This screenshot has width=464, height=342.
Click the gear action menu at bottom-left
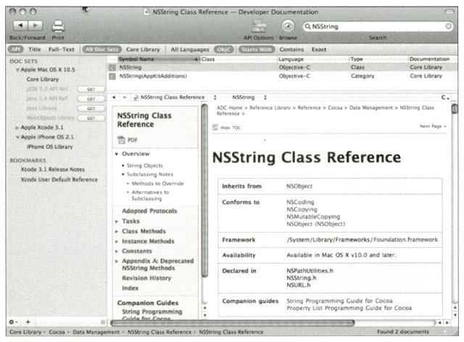(13, 321)
